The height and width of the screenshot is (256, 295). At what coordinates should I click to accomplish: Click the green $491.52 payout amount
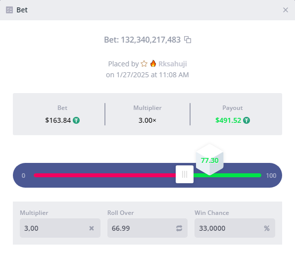(228, 120)
